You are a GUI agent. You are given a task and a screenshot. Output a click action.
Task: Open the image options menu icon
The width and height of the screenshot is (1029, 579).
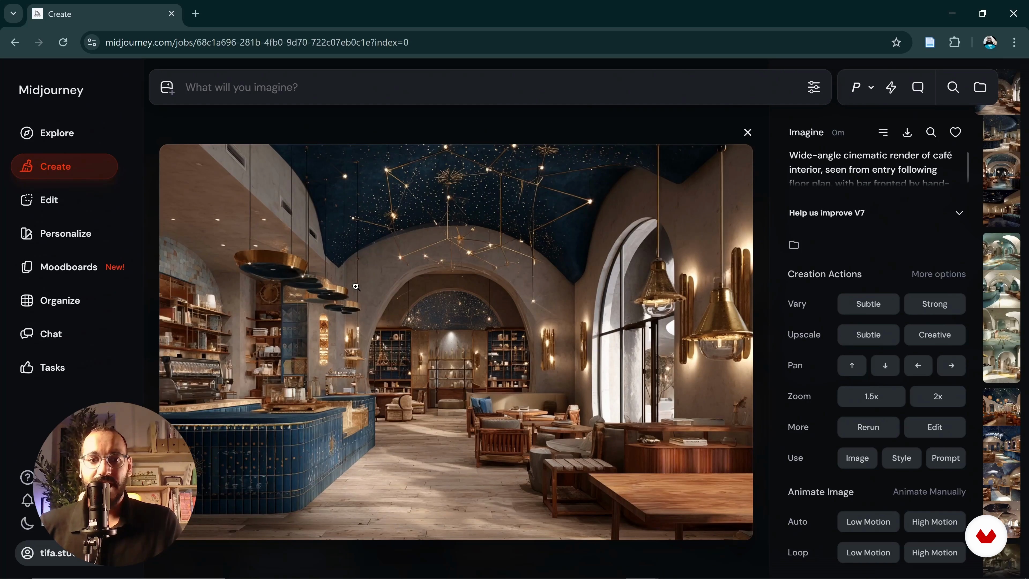click(883, 132)
